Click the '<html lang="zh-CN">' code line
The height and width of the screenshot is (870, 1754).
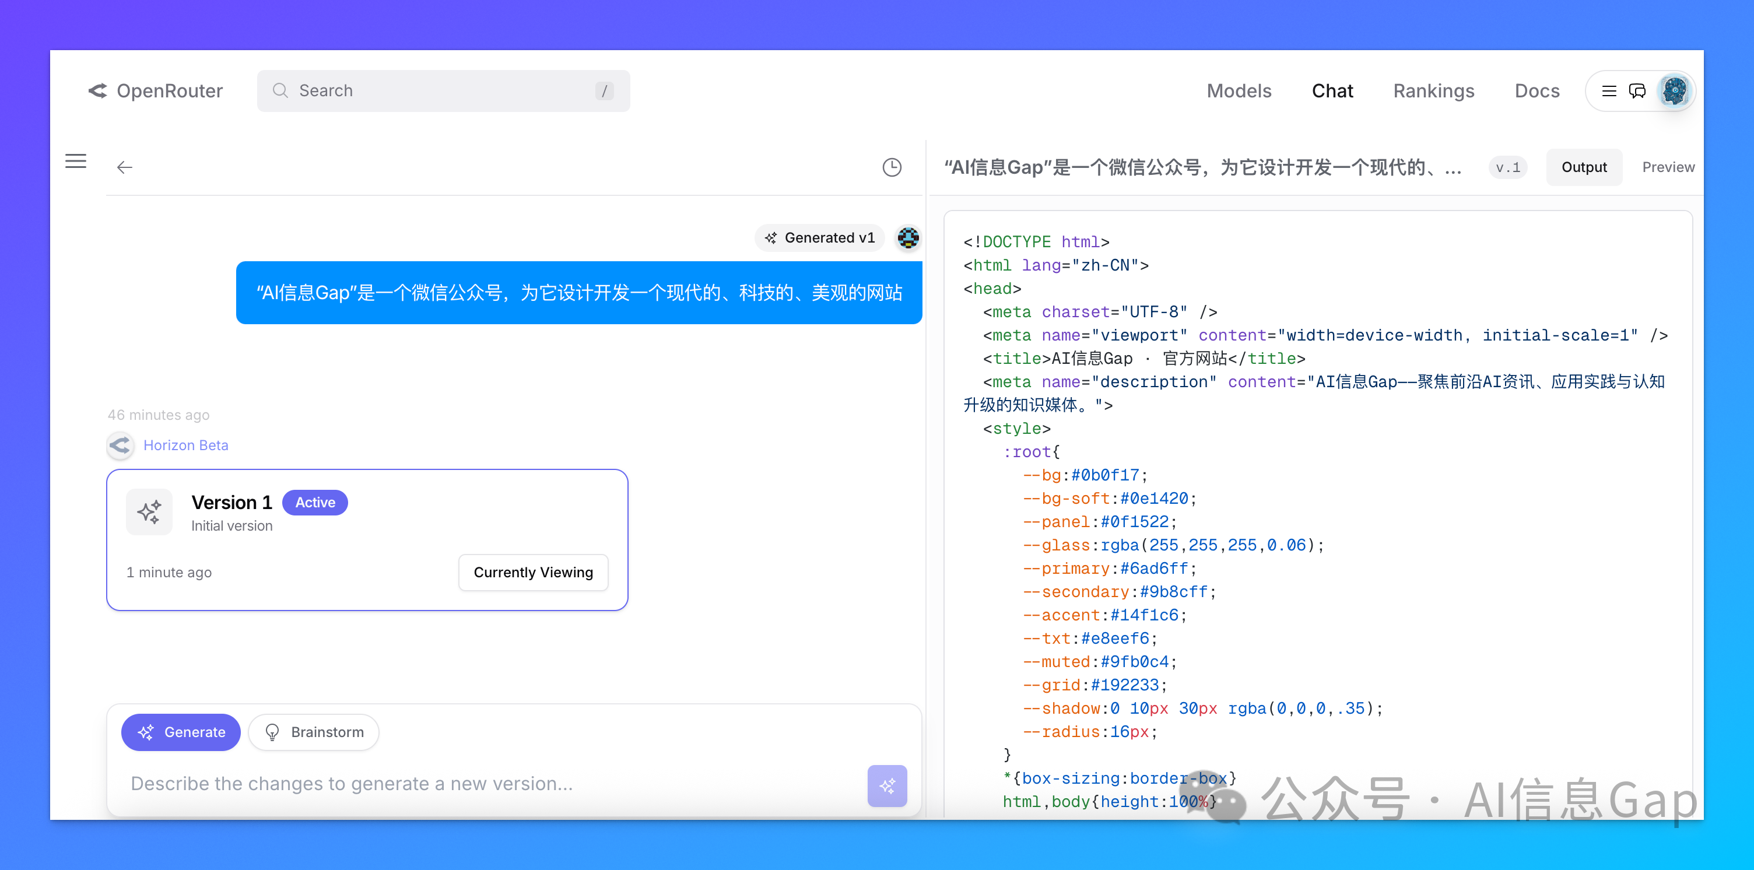pos(1056,265)
